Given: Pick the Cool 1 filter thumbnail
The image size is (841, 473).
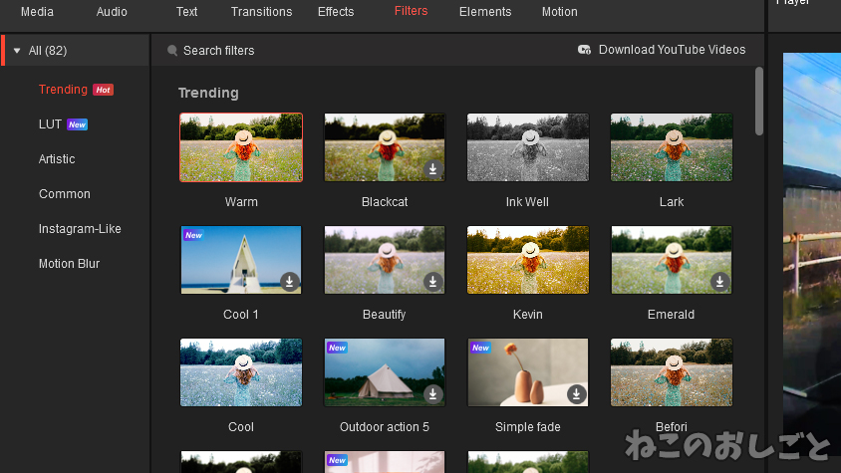Looking at the screenshot, I should [x=241, y=260].
